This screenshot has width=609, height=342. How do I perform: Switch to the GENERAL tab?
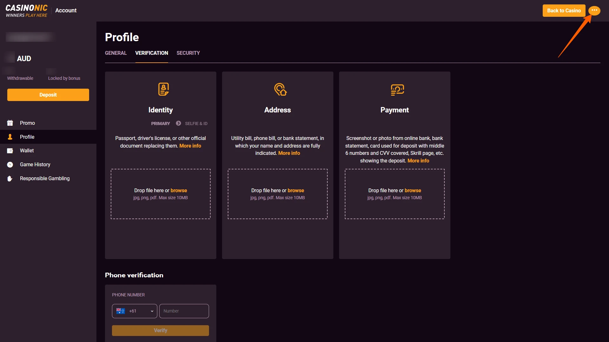115,53
